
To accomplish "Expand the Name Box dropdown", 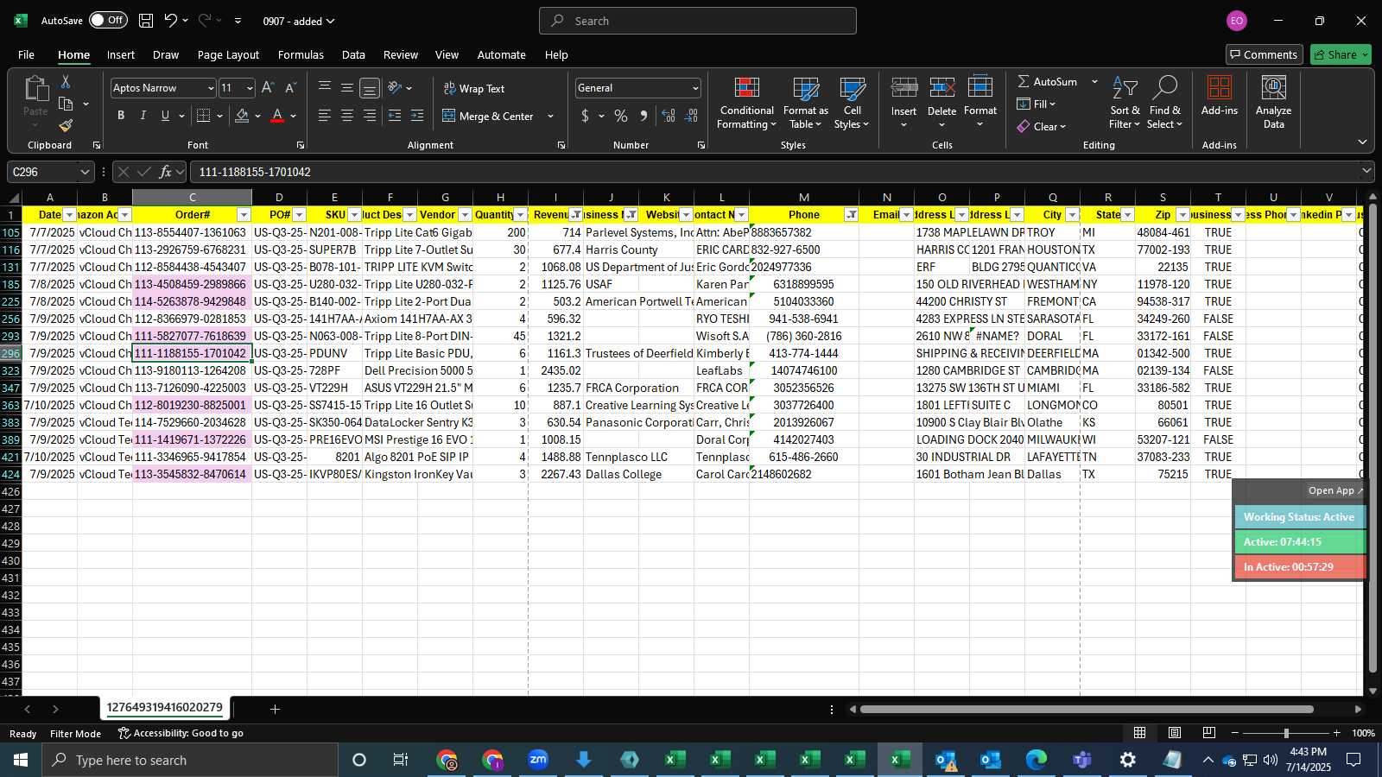I will [x=85, y=172].
